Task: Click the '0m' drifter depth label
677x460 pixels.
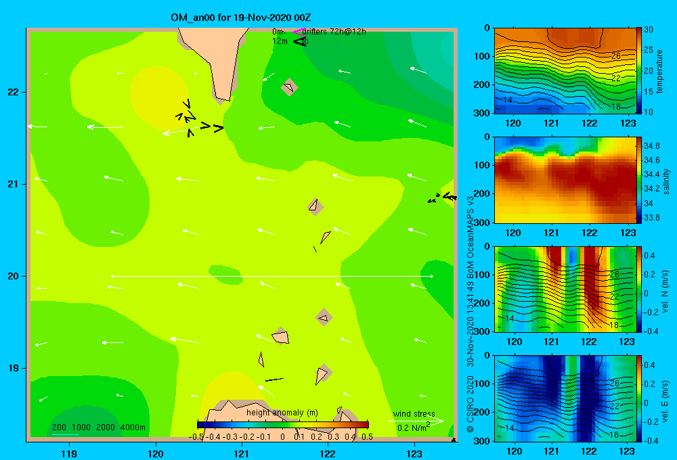Action: pyautogui.click(x=278, y=32)
